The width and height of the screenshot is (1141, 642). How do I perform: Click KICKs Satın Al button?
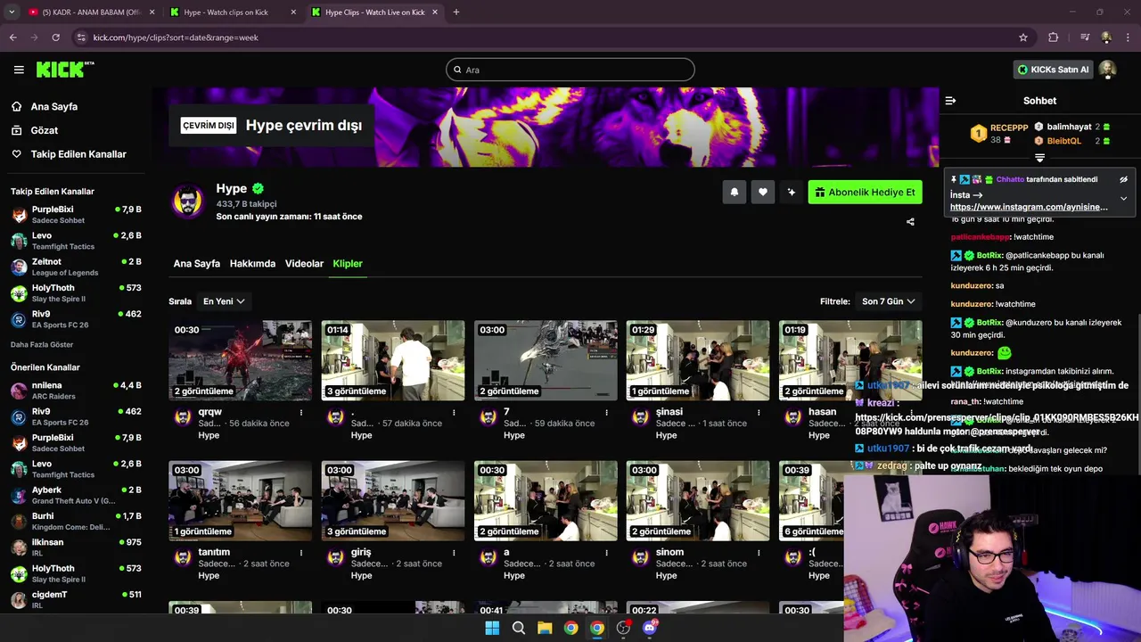point(1053,70)
